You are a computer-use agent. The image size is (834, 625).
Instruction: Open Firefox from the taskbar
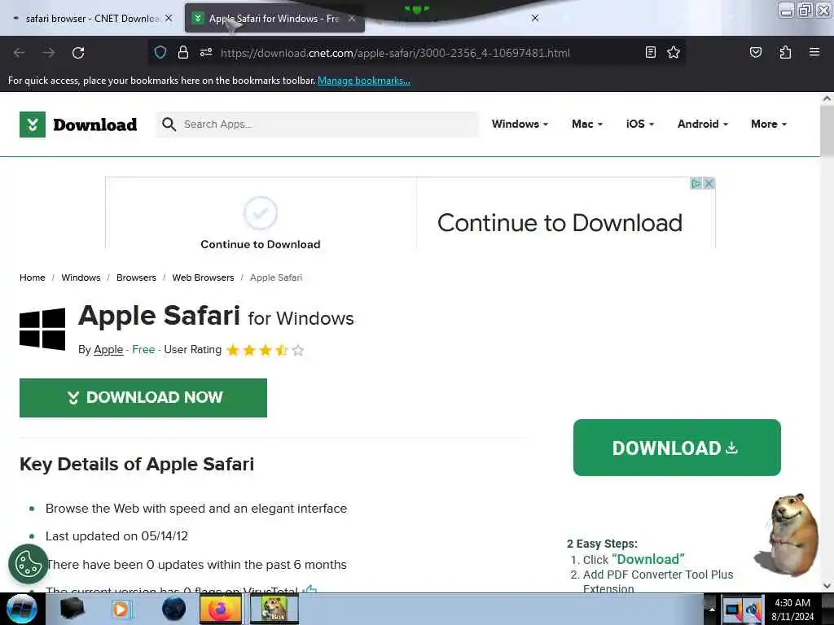[x=220, y=609]
